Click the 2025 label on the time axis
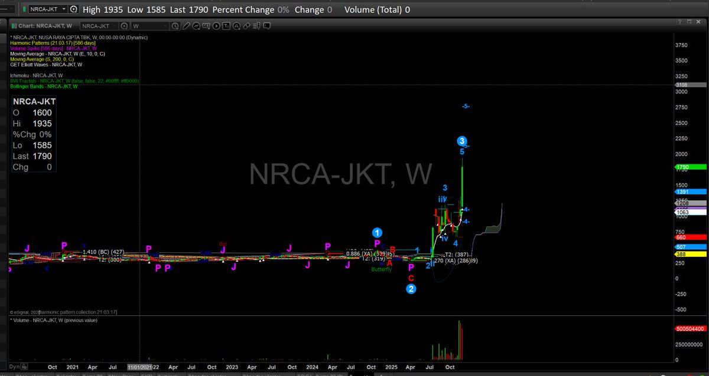This screenshot has width=709, height=376. pos(392,367)
